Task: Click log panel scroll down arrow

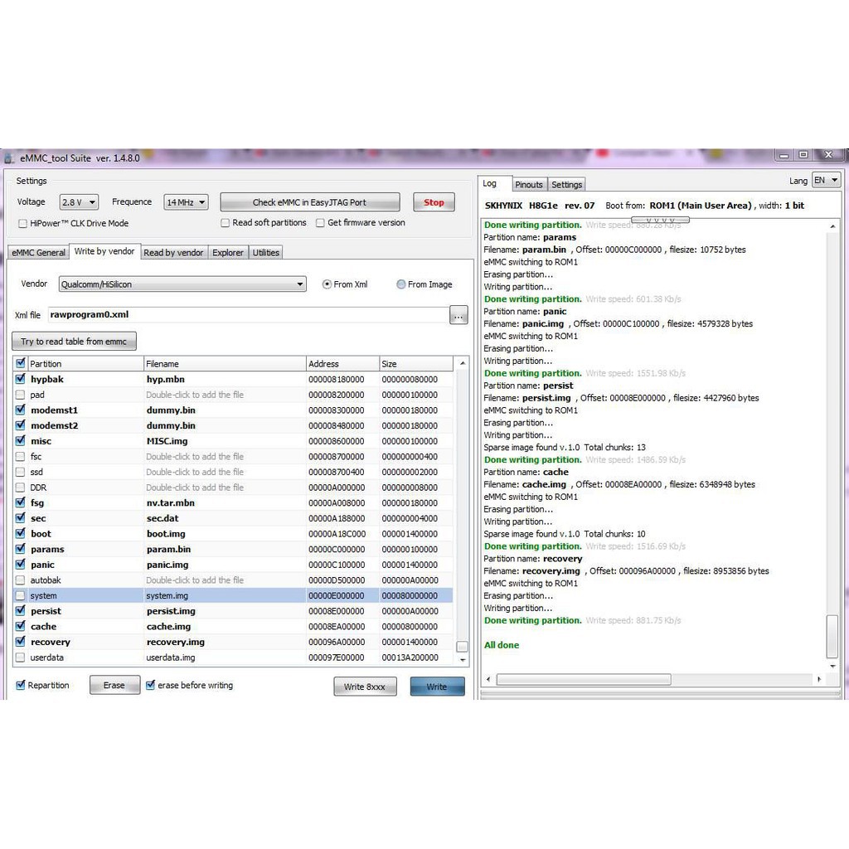Action: [x=832, y=665]
